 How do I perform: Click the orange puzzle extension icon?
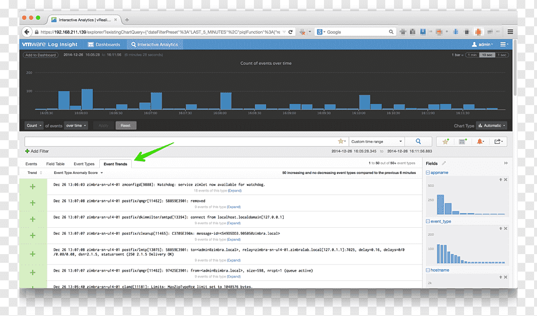coord(478,32)
